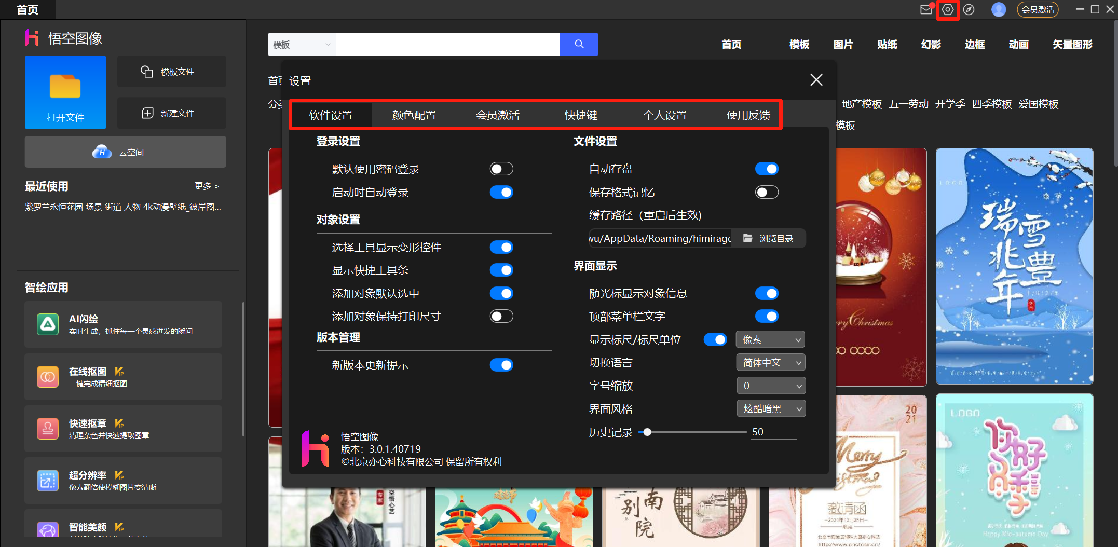Toggle 默认使用密码登录 switch
This screenshot has height=547, width=1118.
coord(501,169)
